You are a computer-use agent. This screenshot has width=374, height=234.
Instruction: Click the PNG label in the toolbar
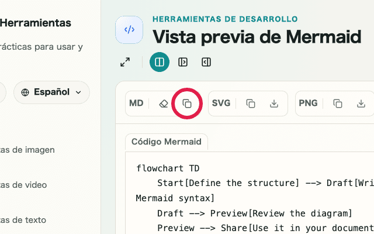pos(308,103)
